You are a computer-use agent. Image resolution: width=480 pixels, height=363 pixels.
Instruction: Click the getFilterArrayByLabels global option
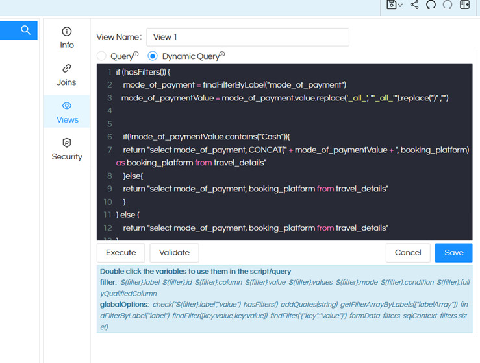[399, 305]
